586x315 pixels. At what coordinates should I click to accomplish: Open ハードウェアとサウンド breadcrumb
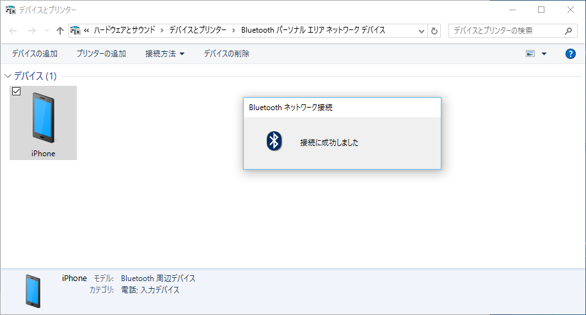click(125, 30)
